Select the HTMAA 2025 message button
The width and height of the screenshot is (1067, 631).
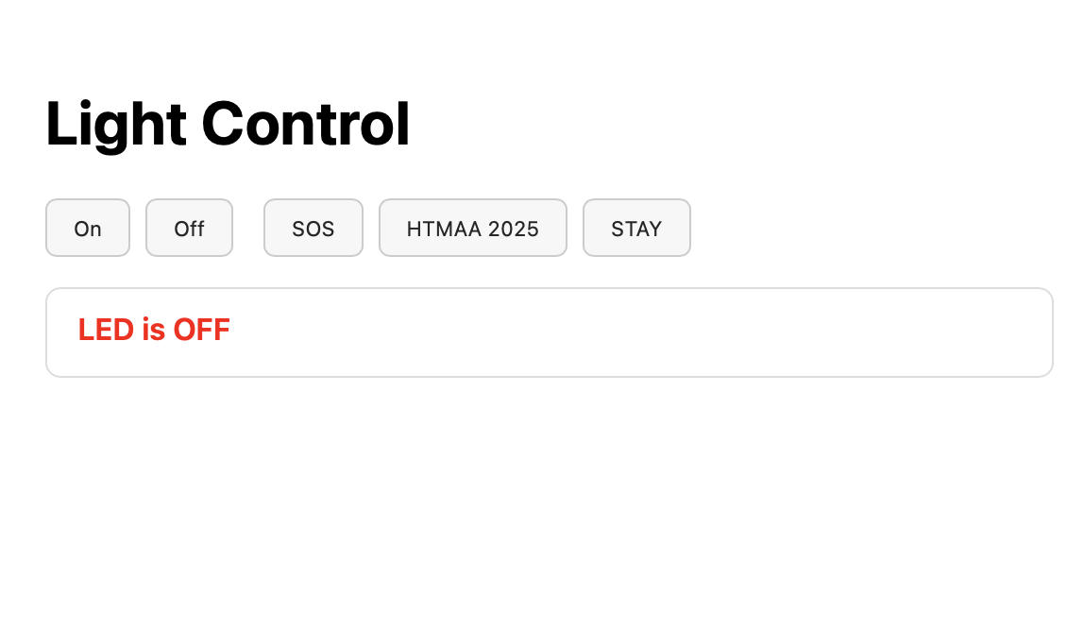(472, 228)
